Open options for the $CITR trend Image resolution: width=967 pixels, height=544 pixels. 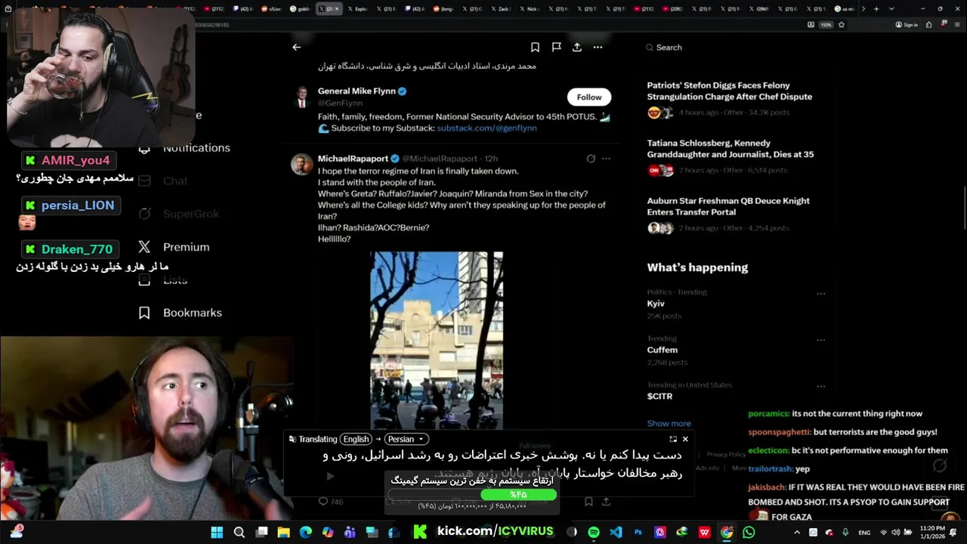(821, 387)
